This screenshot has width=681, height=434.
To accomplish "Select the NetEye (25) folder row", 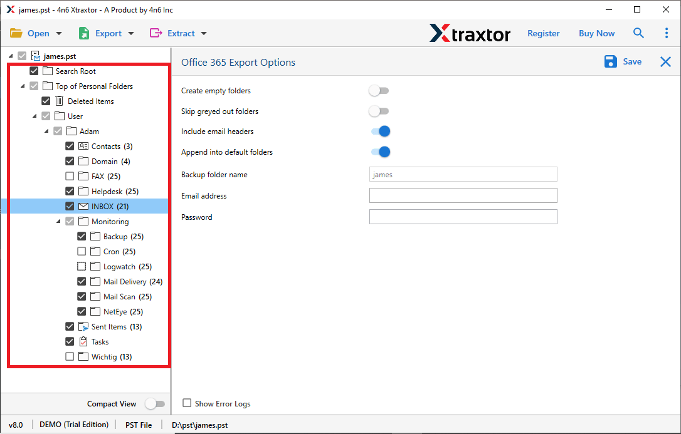I will [124, 311].
